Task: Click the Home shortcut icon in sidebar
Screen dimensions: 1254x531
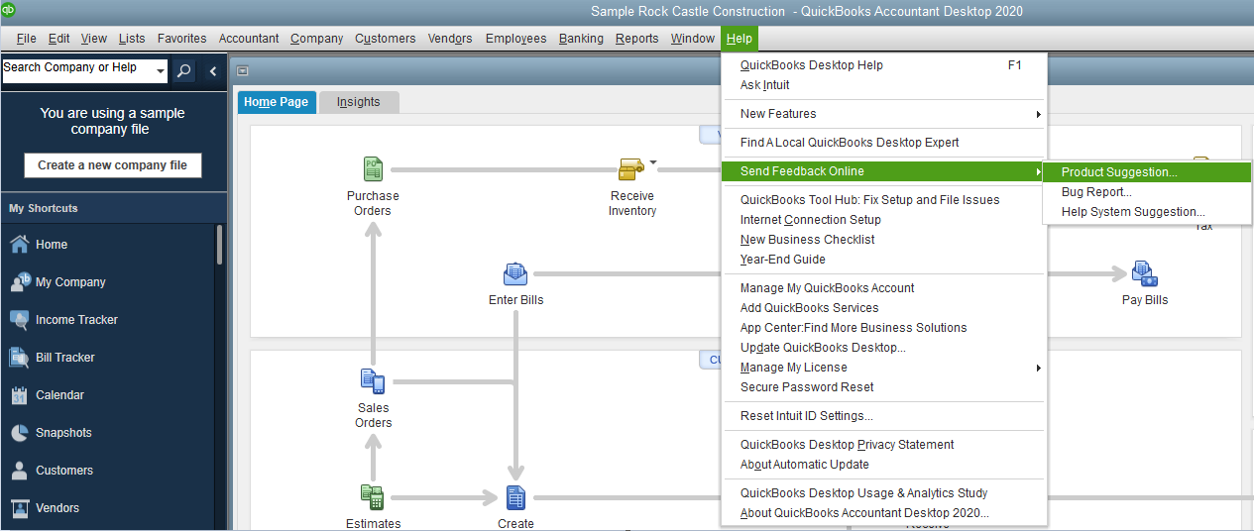Action: 20,245
